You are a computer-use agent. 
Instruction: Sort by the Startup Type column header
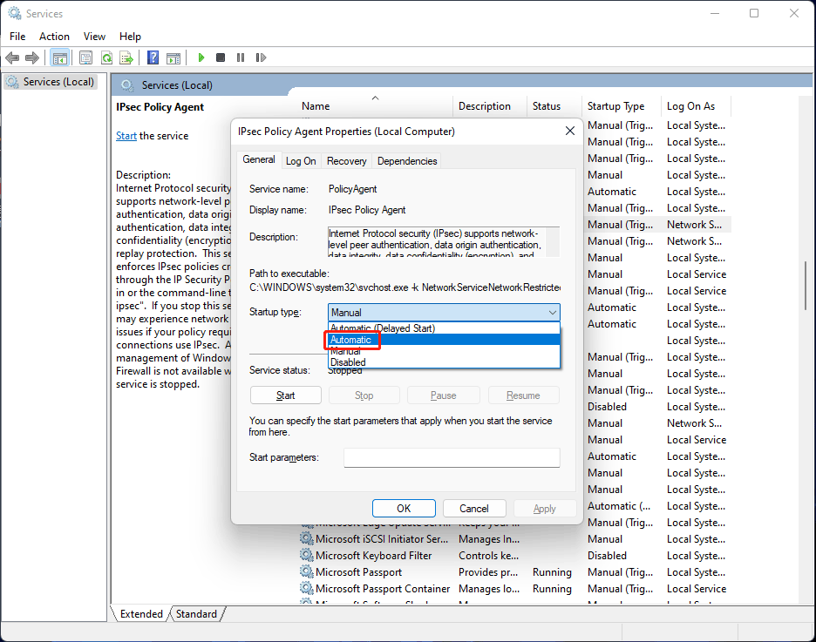[x=622, y=106]
